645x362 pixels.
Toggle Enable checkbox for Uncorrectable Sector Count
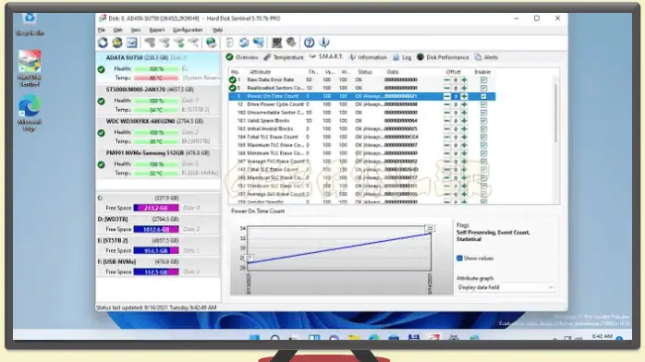point(483,113)
